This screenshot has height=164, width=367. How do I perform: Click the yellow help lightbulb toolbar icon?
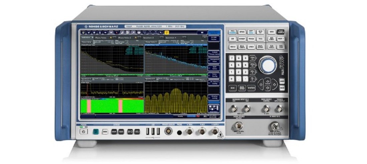tap(167, 33)
